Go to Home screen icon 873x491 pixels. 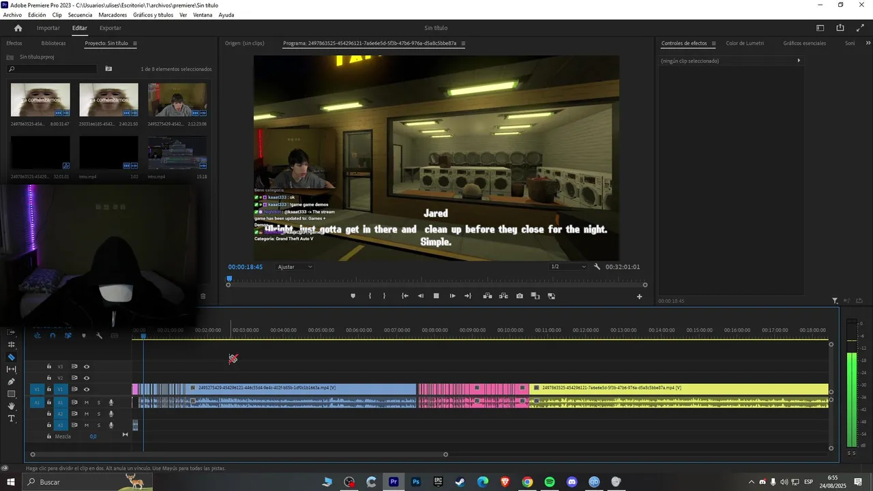[18, 28]
